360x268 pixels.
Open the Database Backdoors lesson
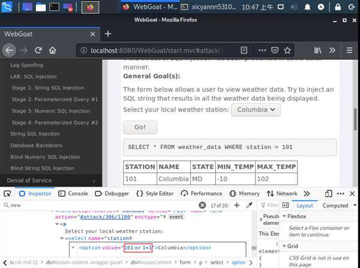click(x=36, y=146)
